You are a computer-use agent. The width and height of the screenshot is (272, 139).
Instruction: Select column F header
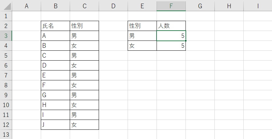(x=171, y=6)
